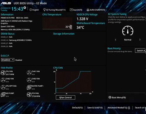Open EZ Tuning Wizard(F11)
The image size is (146, 114).
[54, 10]
